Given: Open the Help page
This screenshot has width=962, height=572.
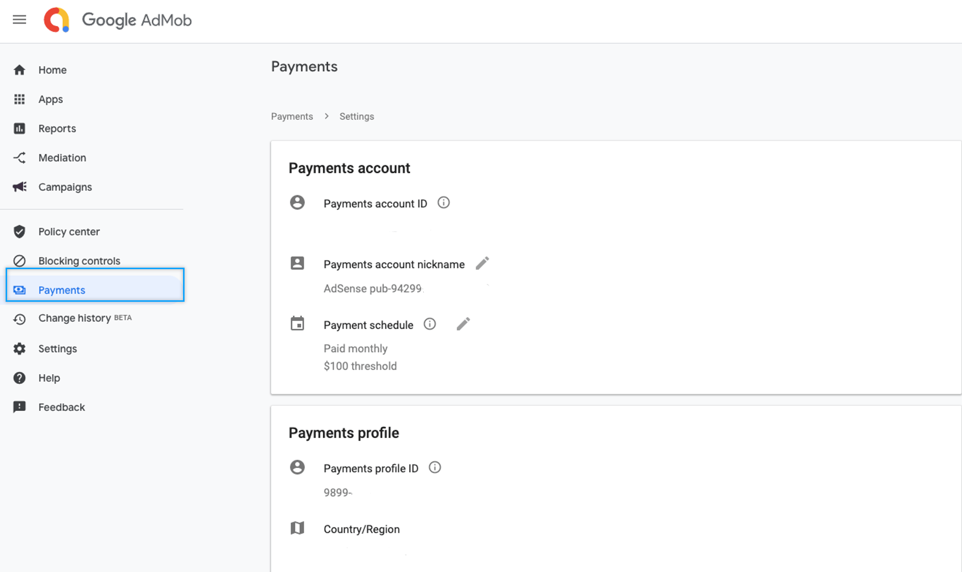Looking at the screenshot, I should coord(49,378).
